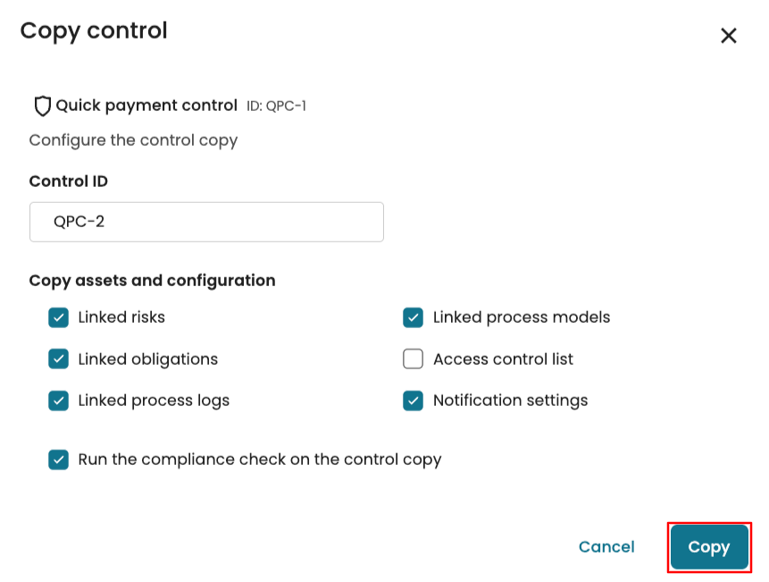Click the 'Control ID' field label
This screenshot has height=582, width=769.
click(69, 181)
